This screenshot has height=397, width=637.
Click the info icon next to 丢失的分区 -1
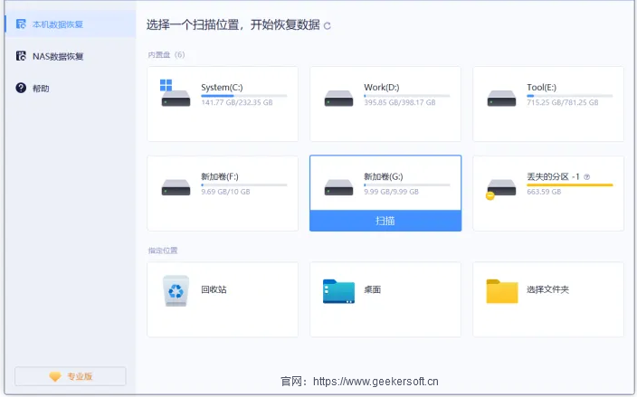[x=587, y=177]
